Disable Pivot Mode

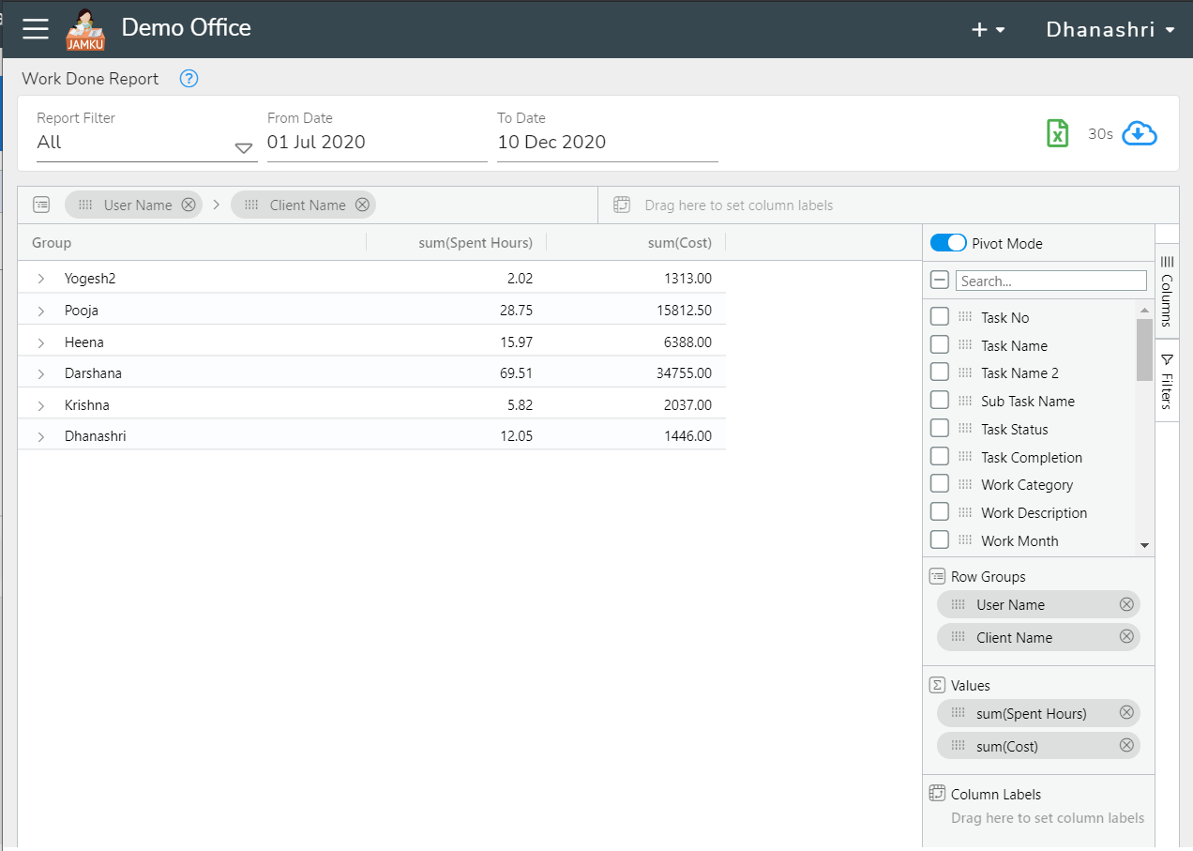tap(947, 242)
